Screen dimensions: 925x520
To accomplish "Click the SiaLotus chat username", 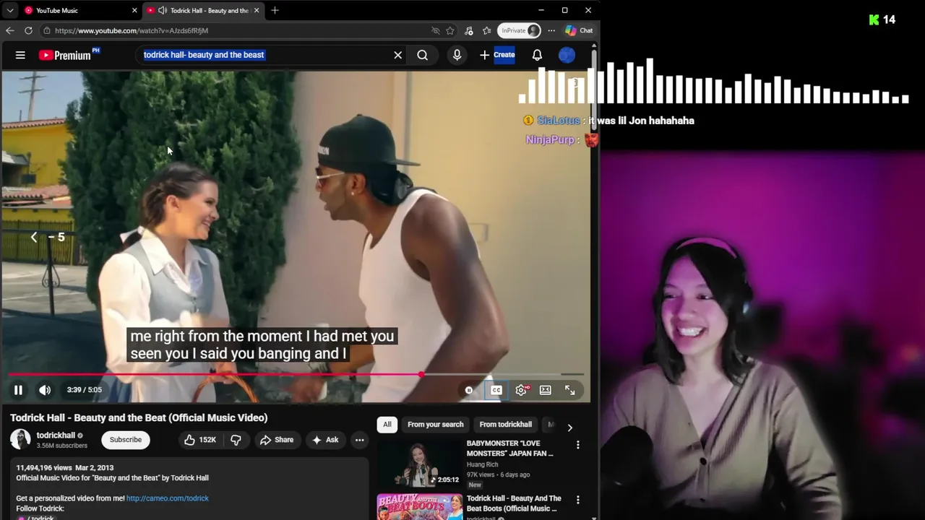I will coord(558,121).
